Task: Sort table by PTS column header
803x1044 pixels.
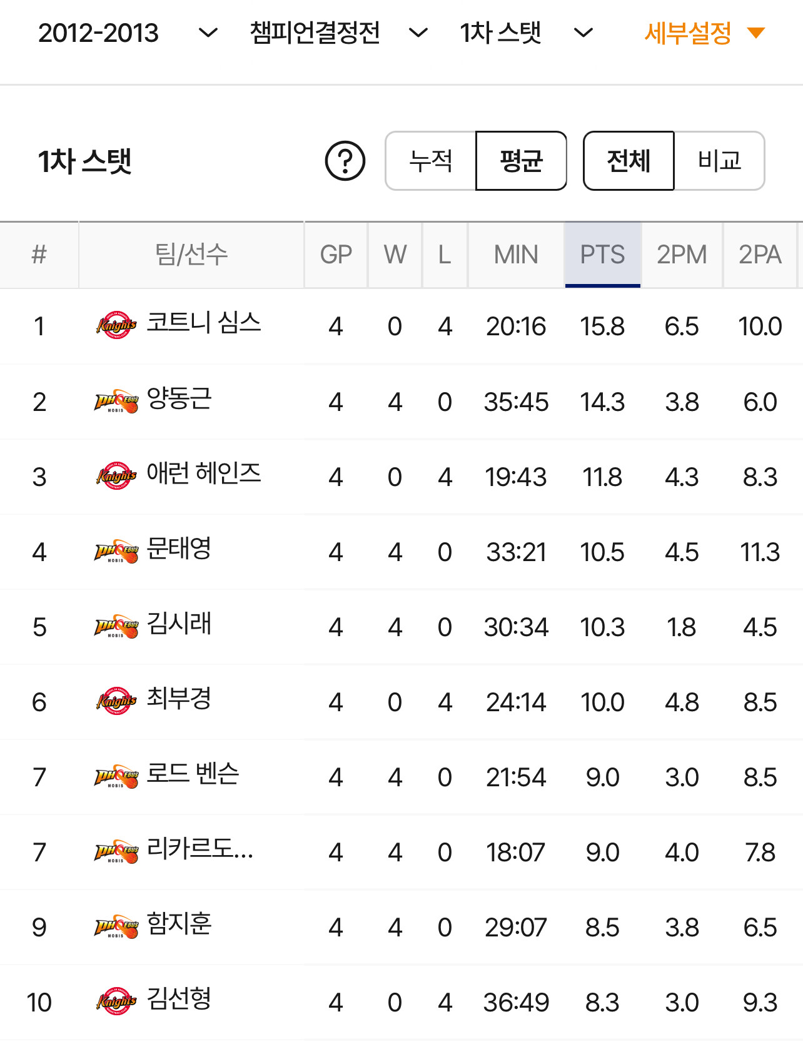Action: click(602, 255)
